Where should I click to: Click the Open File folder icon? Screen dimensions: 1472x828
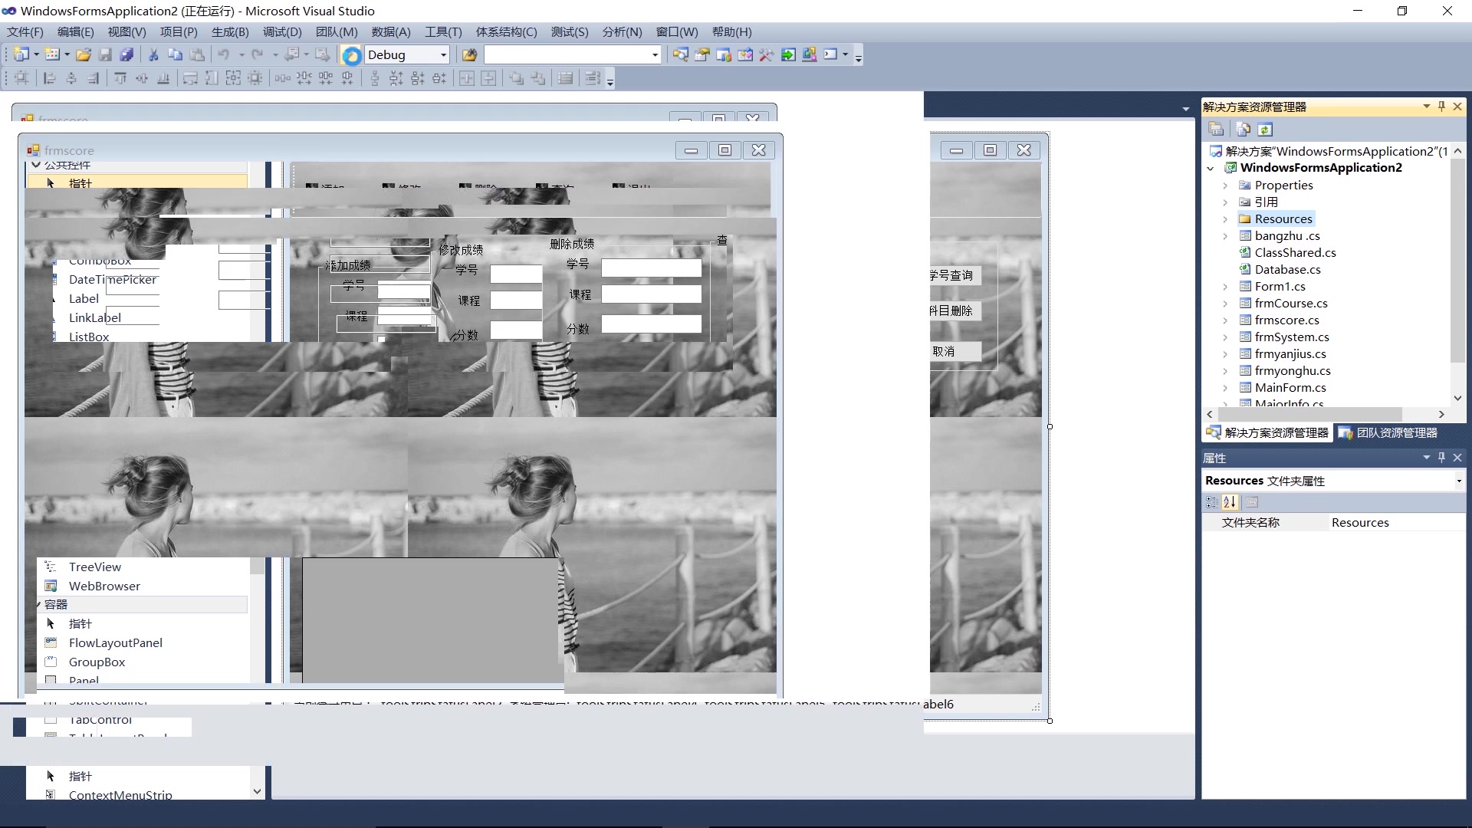(84, 54)
